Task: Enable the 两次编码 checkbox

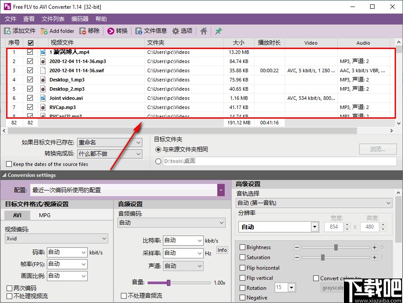Action: [9, 288]
